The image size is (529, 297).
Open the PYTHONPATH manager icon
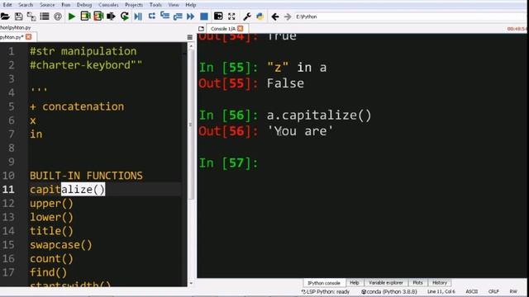(260, 16)
